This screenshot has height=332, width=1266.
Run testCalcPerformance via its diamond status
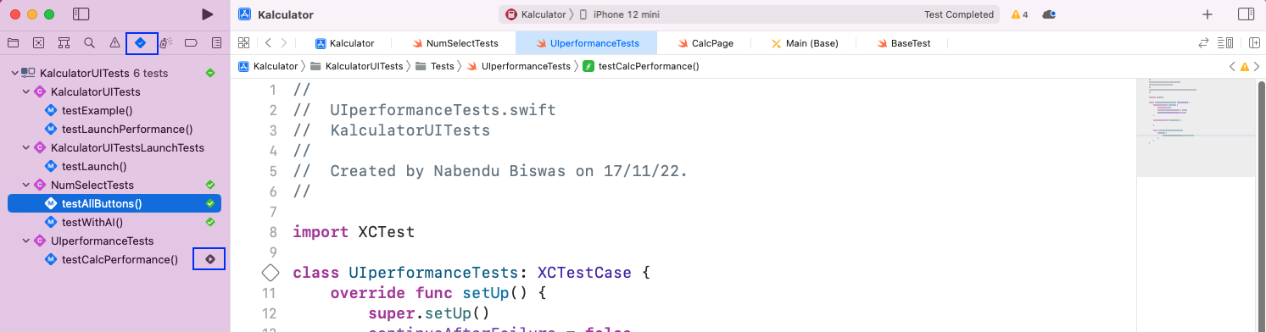209,259
